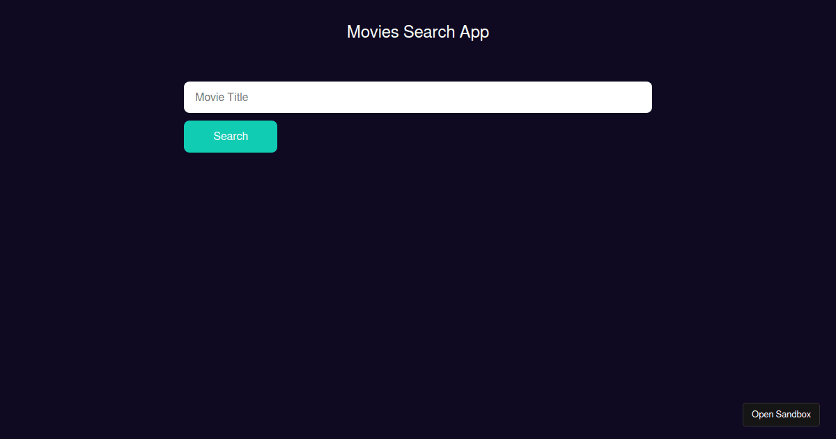Click inside the Movie Title input field

pyautogui.click(x=417, y=97)
